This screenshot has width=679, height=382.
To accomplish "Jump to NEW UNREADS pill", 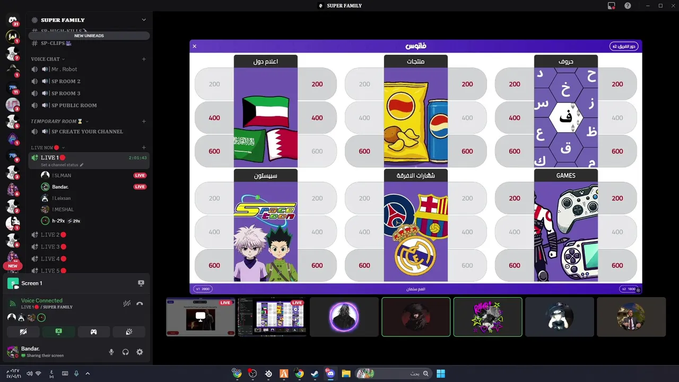I will click(x=89, y=36).
